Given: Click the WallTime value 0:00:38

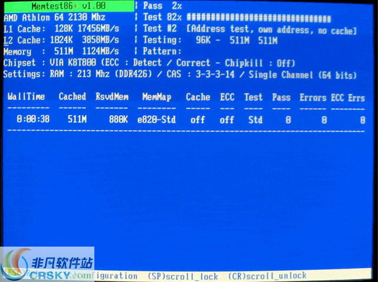Looking at the screenshot, I should [x=33, y=119].
